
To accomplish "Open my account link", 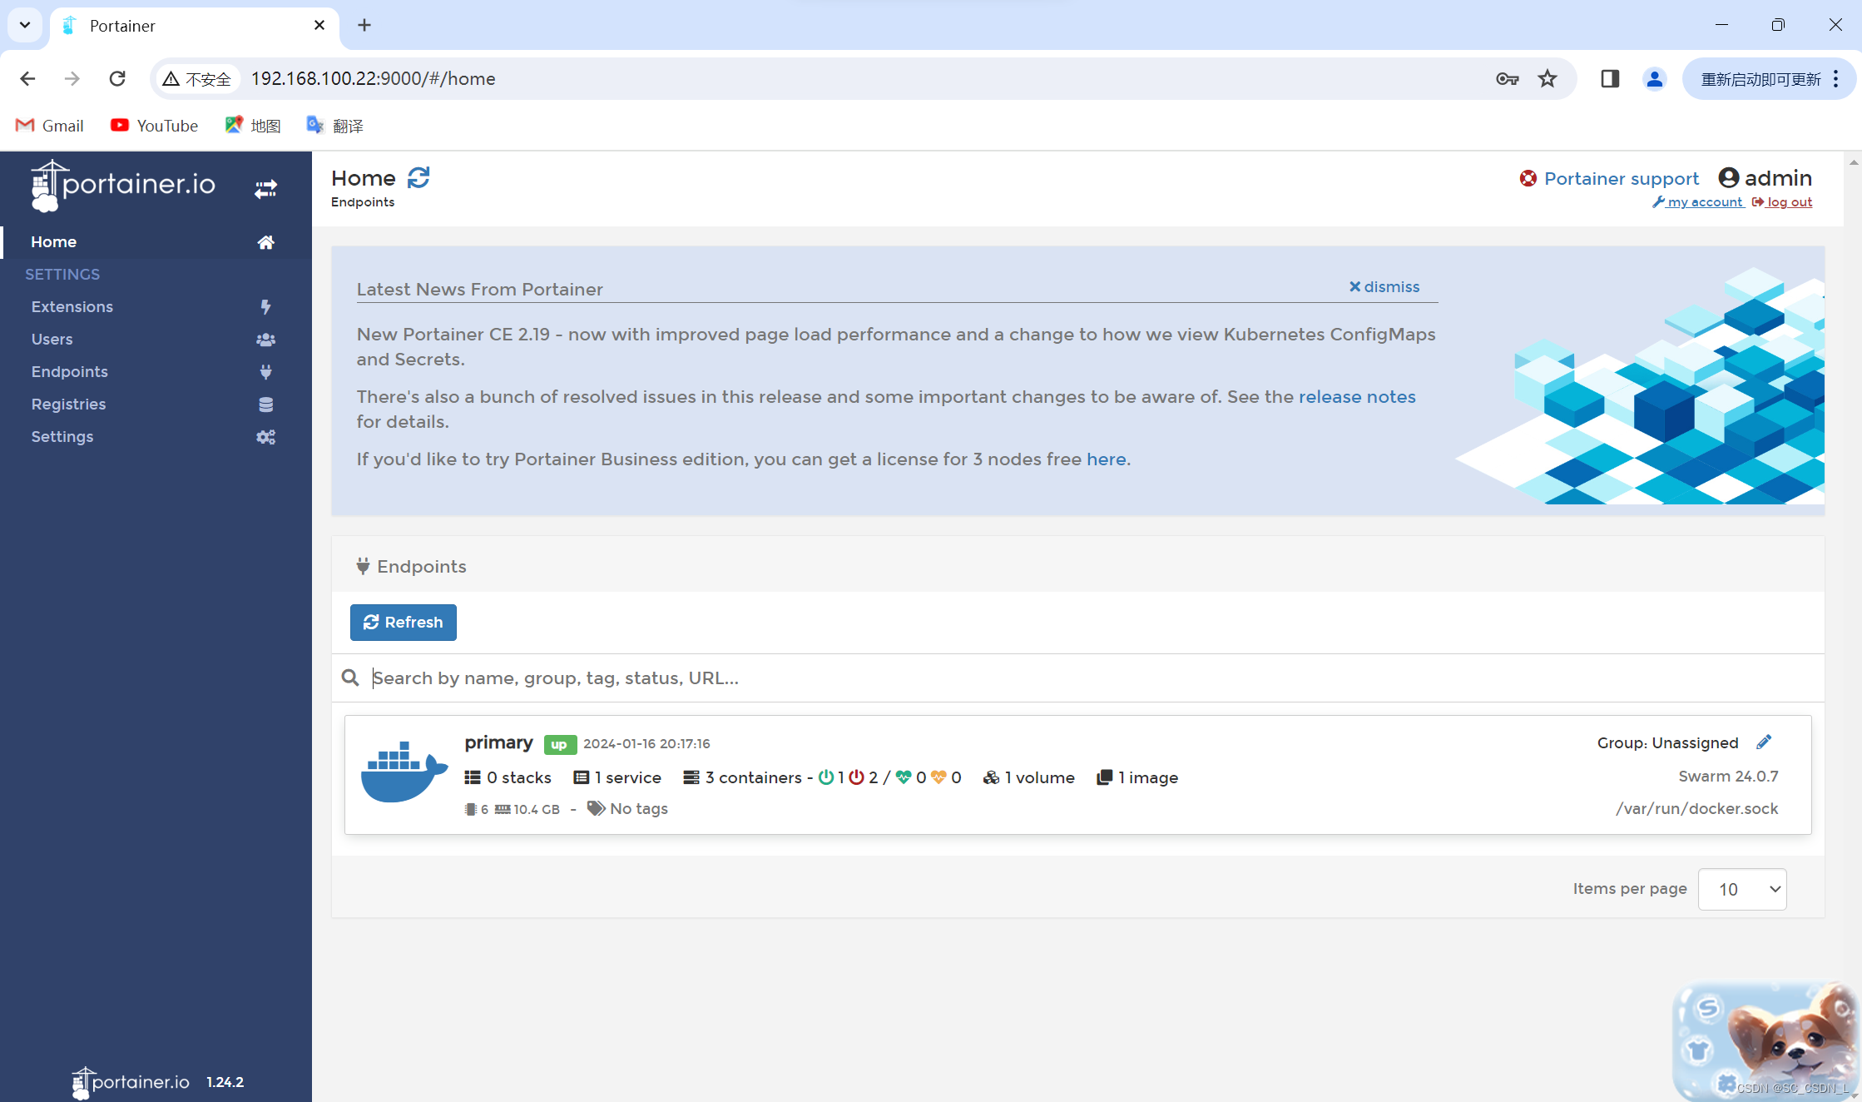I will click(1697, 202).
